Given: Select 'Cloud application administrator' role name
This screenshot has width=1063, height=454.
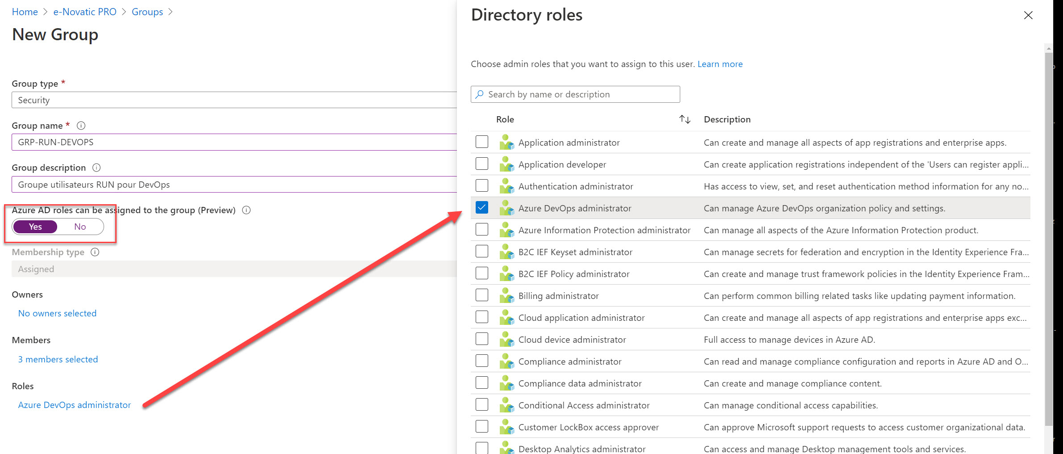Looking at the screenshot, I should tap(582, 318).
